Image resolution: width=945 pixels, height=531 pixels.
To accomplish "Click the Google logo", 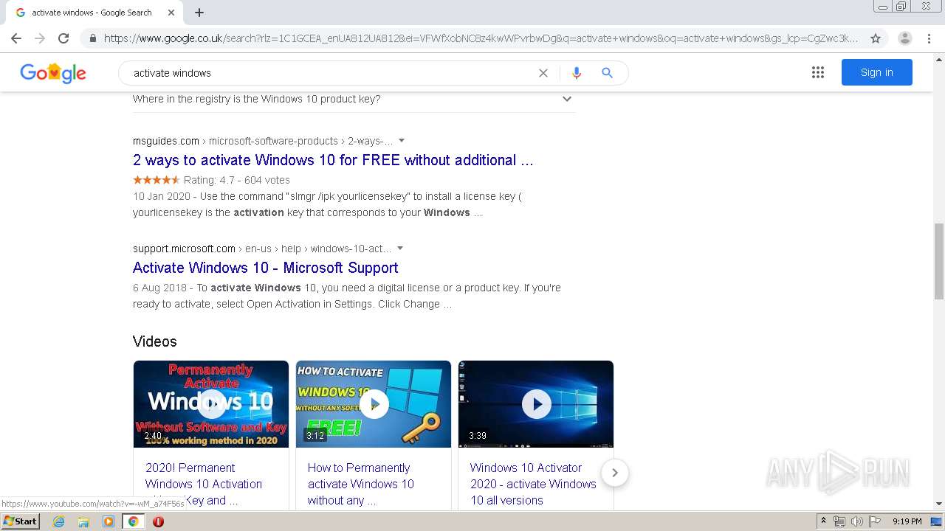I will pyautogui.click(x=53, y=72).
